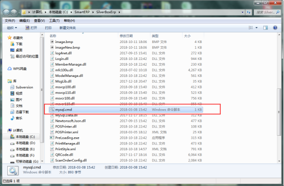Select the imageNew.bmp file icon

click(52, 47)
